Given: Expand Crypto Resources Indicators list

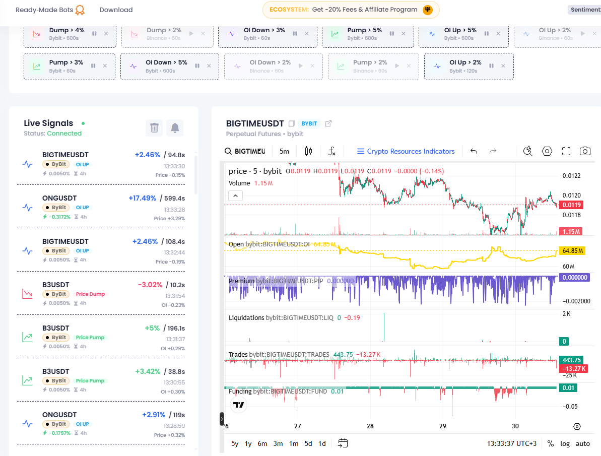Looking at the screenshot, I should pos(406,151).
